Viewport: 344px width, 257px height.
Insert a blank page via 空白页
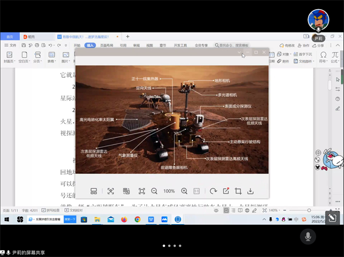(24, 57)
